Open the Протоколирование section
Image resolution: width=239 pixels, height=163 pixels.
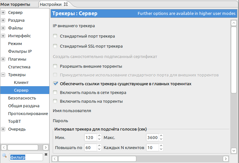28,114
